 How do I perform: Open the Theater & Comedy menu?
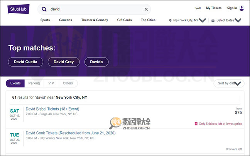pyautogui.click(x=95, y=20)
